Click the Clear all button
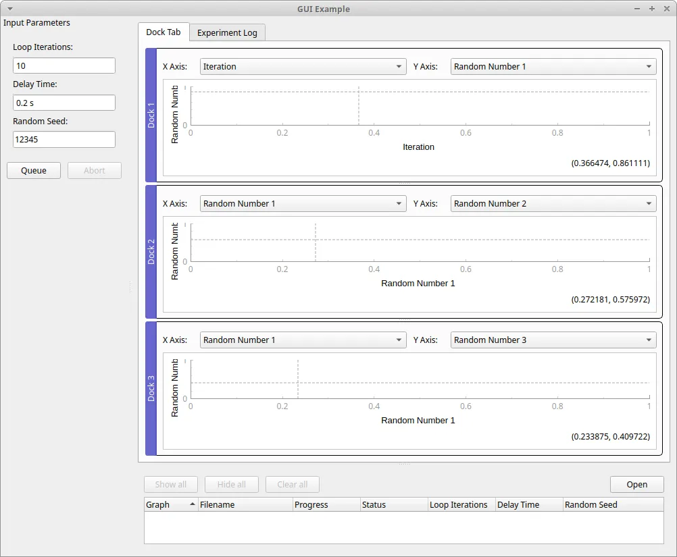The width and height of the screenshot is (677, 557). tap(292, 484)
